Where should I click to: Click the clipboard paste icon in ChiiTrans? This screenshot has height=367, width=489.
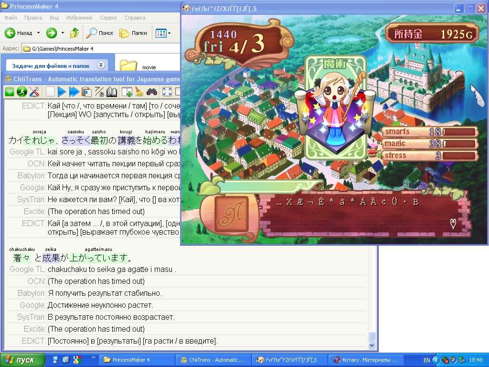click(x=86, y=92)
